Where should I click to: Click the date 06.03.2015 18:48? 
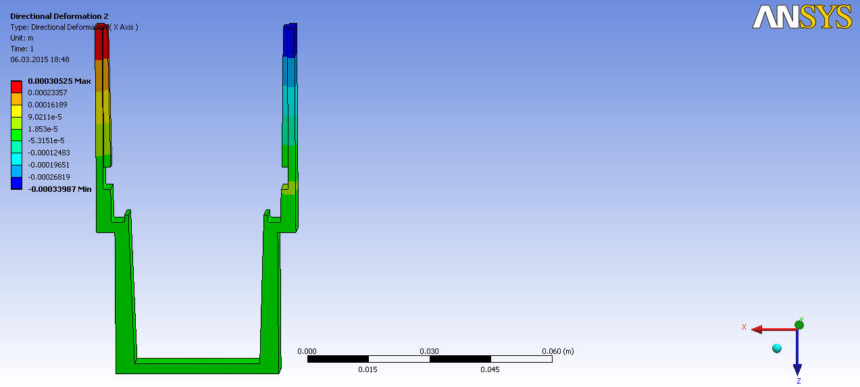40,59
